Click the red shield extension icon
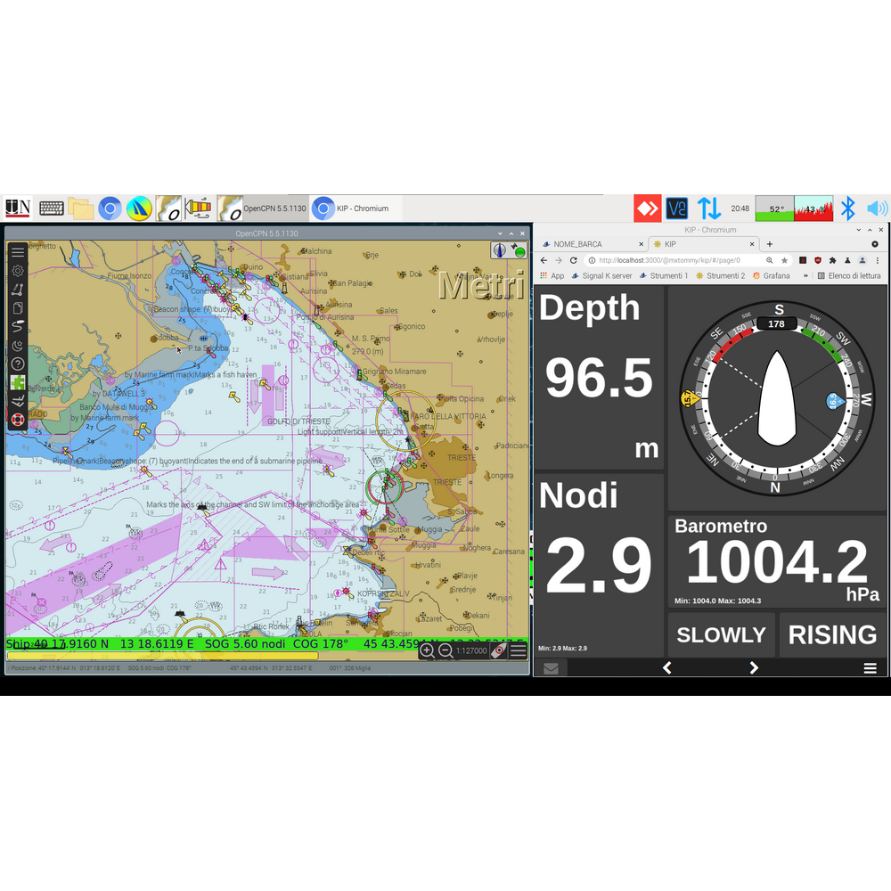 pyautogui.click(x=818, y=260)
